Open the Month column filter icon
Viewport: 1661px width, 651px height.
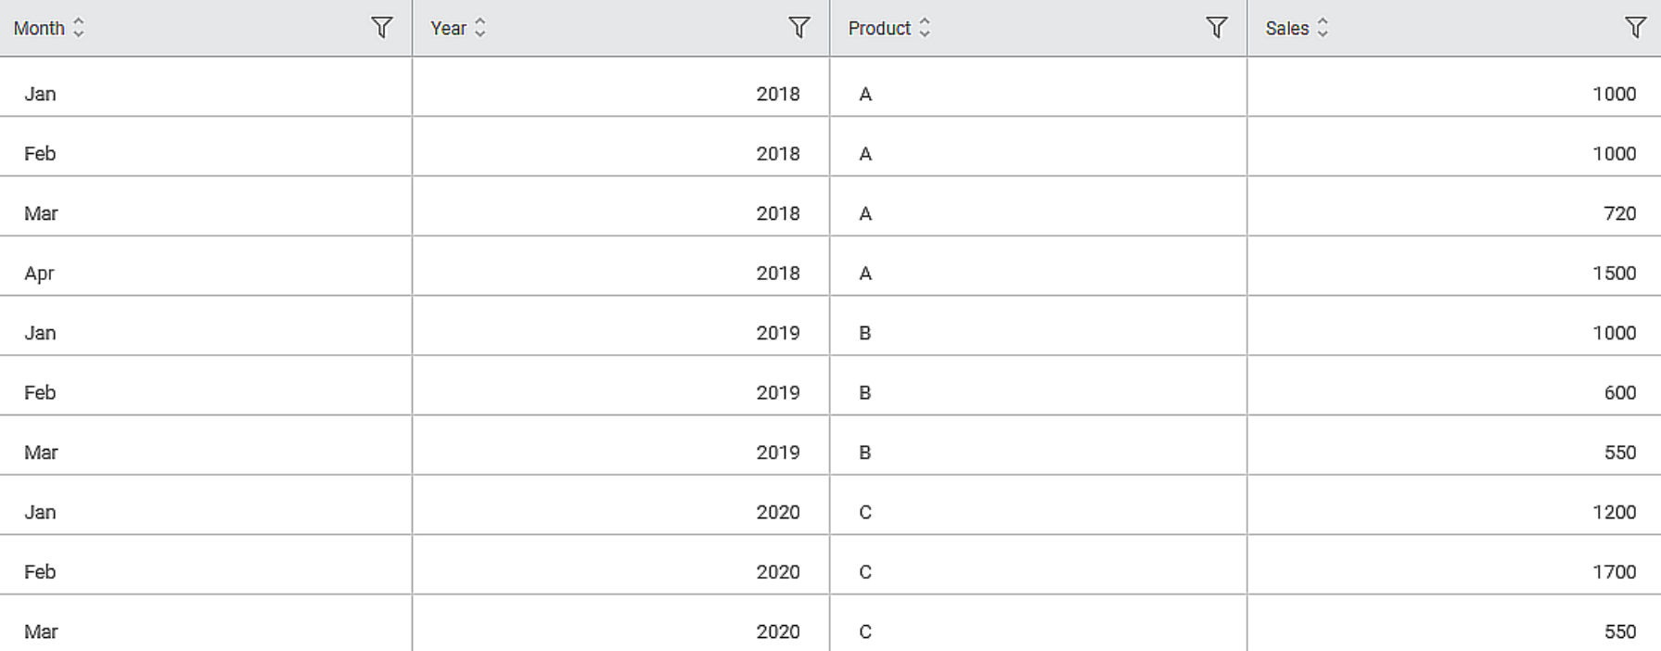click(381, 28)
